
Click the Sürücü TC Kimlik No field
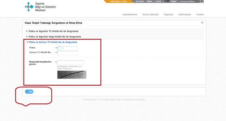coord(68,53)
